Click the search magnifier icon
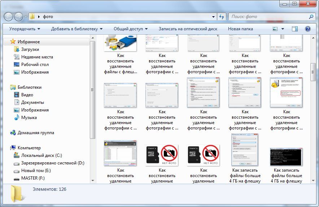Image resolution: width=319 pixels, height=207 pixels. point(311,17)
